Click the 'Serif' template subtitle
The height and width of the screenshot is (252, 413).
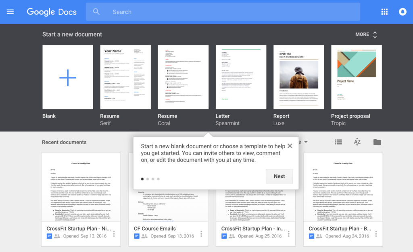coord(105,123)
